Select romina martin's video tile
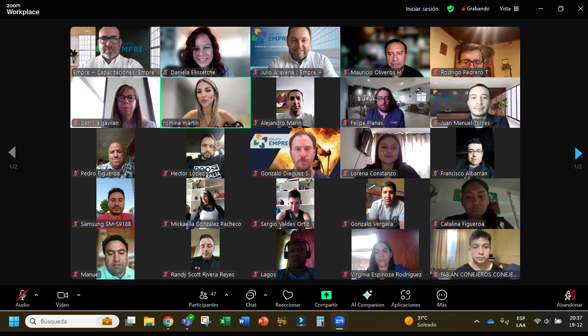 (x=205, y=102)
